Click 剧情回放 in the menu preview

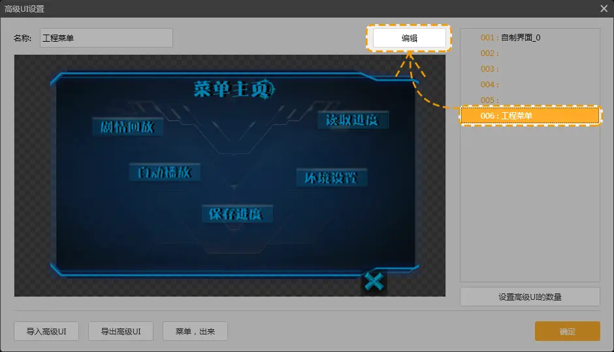(x=127, y=126)
